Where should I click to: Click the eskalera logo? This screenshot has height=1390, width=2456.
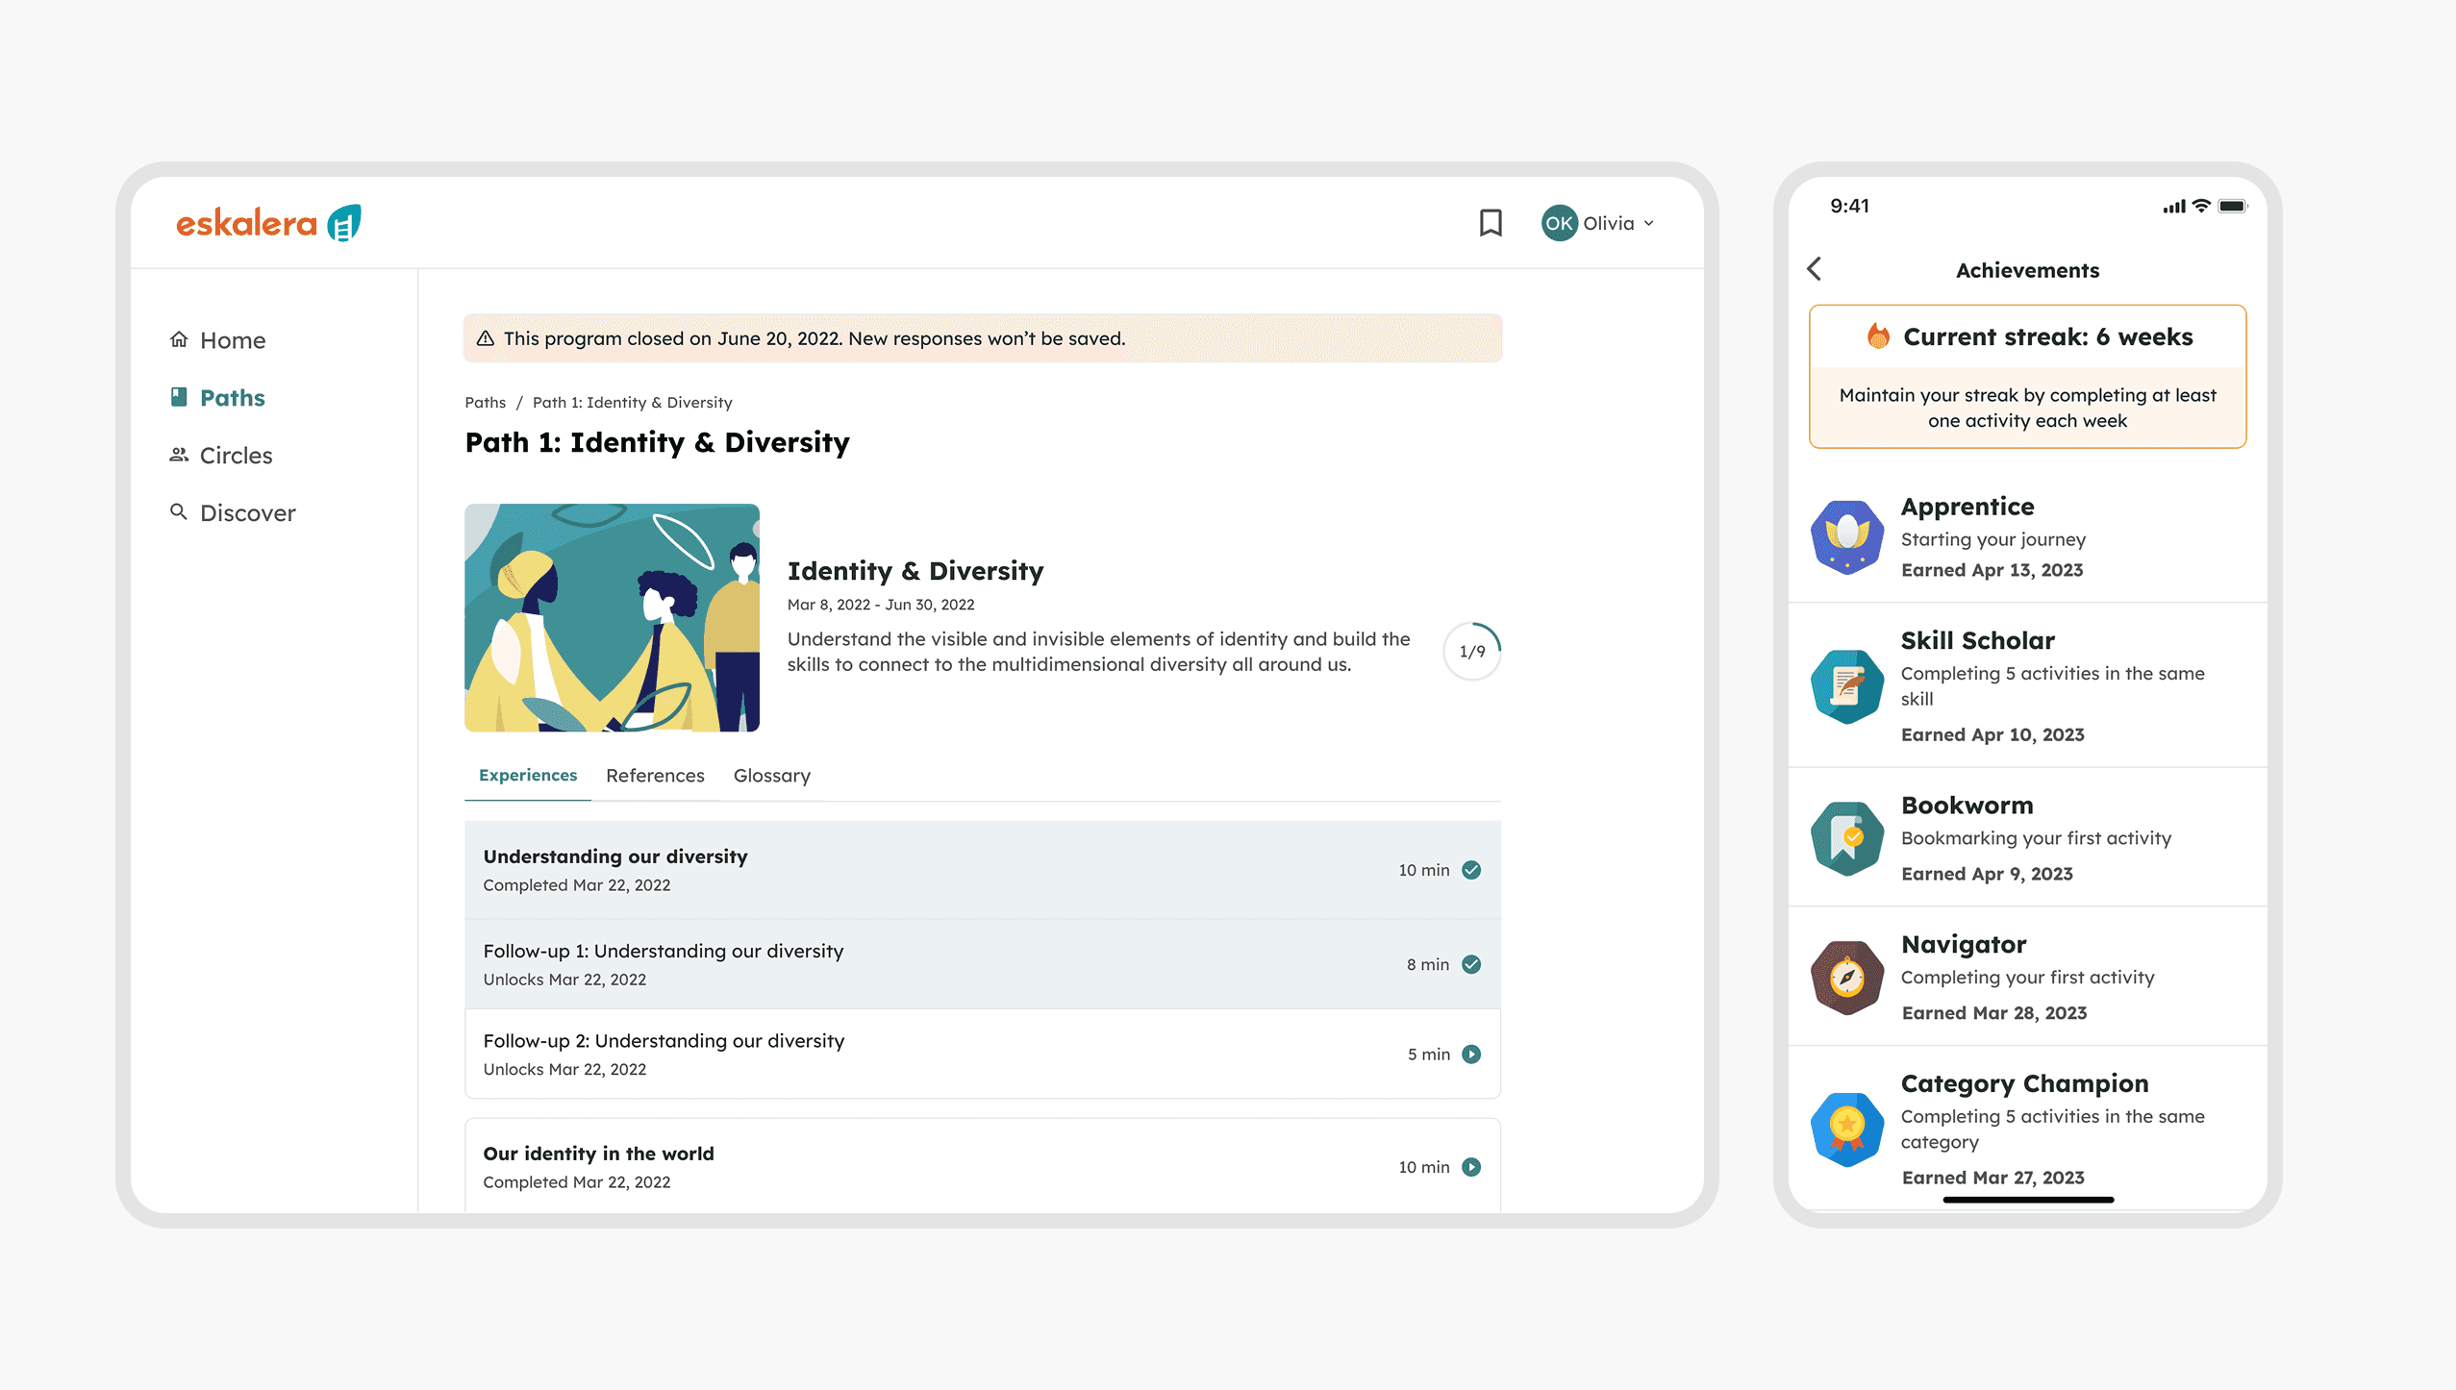[x=267, y=223]
